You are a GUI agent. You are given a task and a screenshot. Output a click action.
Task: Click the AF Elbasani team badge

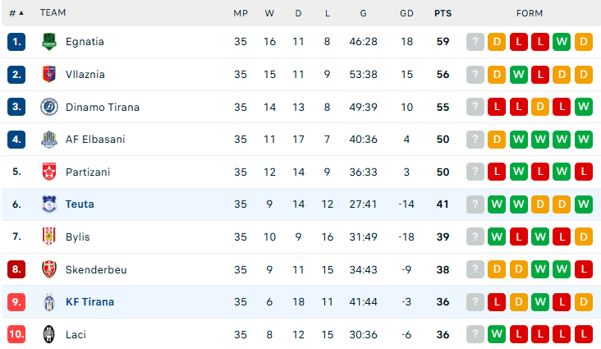[48, 140]
